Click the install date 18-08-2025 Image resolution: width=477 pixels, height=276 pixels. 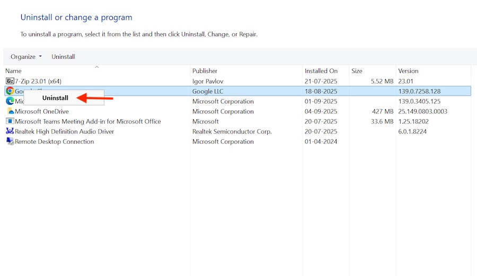pyautogui.click(x=321, y=91)
